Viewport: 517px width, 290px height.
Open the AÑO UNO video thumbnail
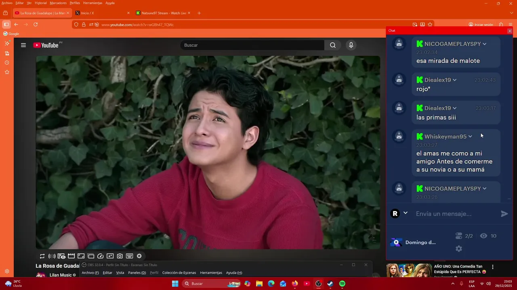409,270
